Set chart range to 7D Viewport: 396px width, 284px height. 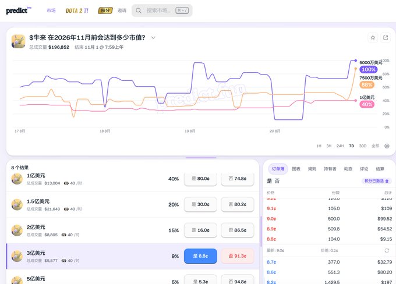point(352,146)
